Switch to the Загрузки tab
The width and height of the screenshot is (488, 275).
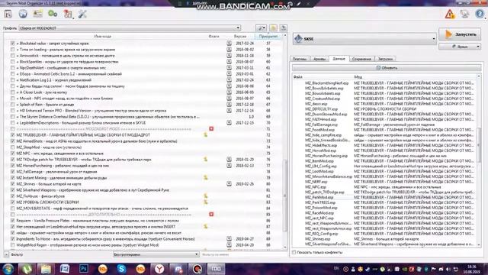[385, 59]
